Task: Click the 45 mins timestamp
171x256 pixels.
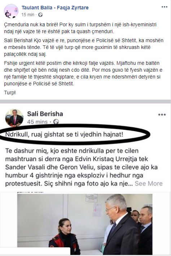Action: point(37,122)
